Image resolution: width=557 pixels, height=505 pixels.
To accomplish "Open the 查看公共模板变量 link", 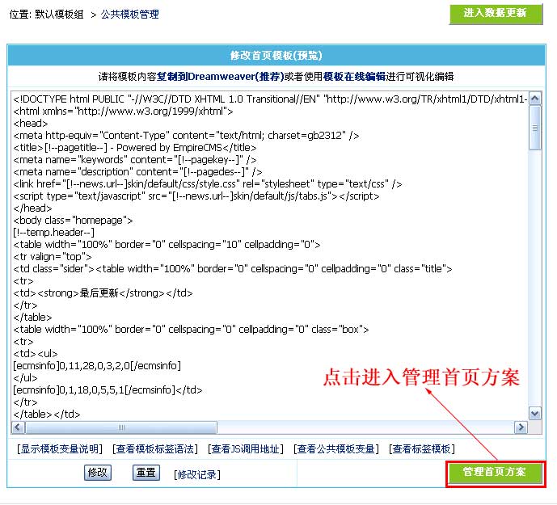I will pos(335,449).
